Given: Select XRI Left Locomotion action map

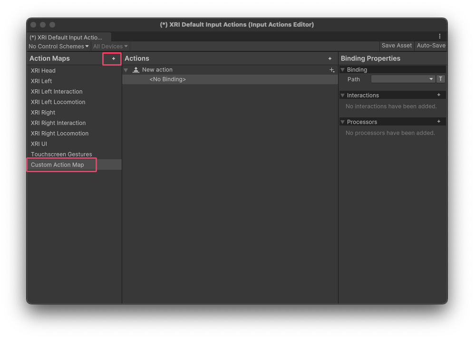Looking at the screenshot, I should pos(74,102).
